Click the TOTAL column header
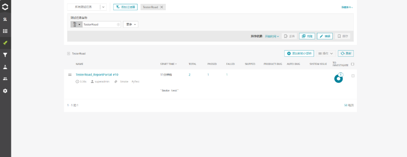Image resolution: width=407 pixels, height=157 pixels. pos(192,64)
